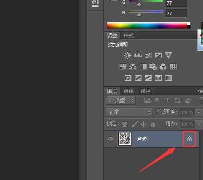Add a Vibrance adjustment (triangle icon)
203x180 pixels.
[x=168, y=55]
